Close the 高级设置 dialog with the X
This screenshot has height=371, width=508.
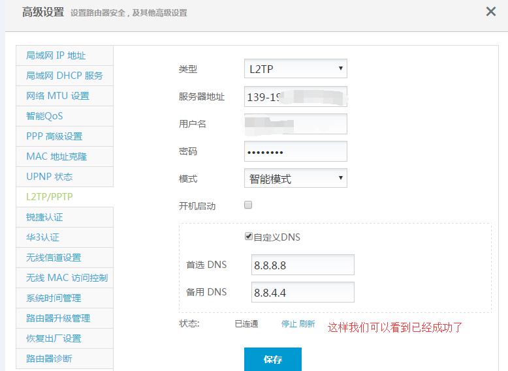click(x=491, y=12)
